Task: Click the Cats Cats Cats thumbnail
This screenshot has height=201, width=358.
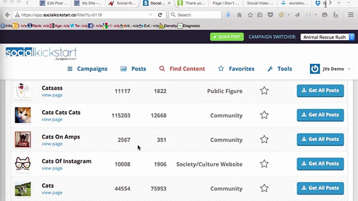Action: 23,115
